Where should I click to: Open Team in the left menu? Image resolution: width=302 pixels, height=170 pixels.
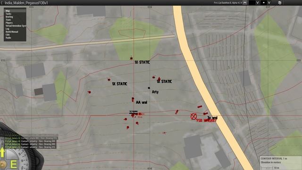[15, 20]
